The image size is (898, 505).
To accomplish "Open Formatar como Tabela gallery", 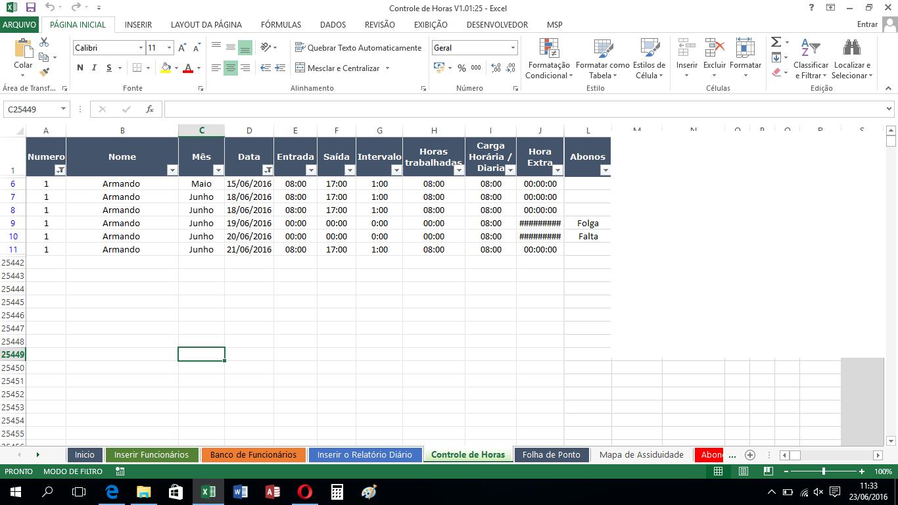I will (603, 59).
